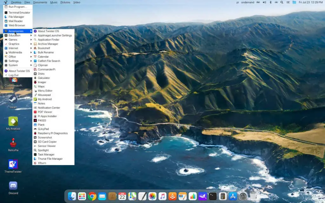Open the Launchpad grid icon in dock
325x203 pixels.
tap(82, 196)
